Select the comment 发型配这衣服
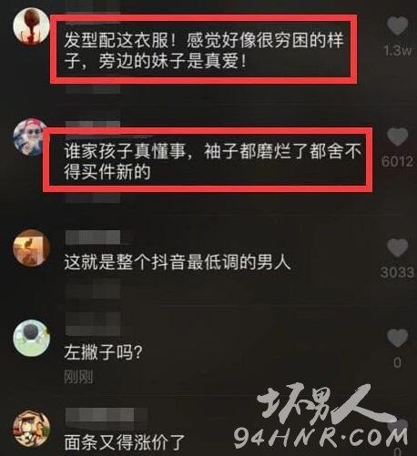 click(x=204, y=50)
